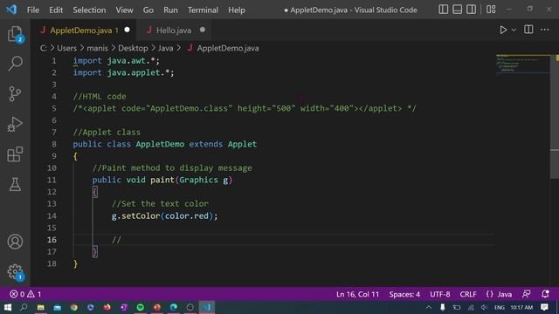559x314 pixels.
Task: Open the Go menu
Action: [148, 10]
